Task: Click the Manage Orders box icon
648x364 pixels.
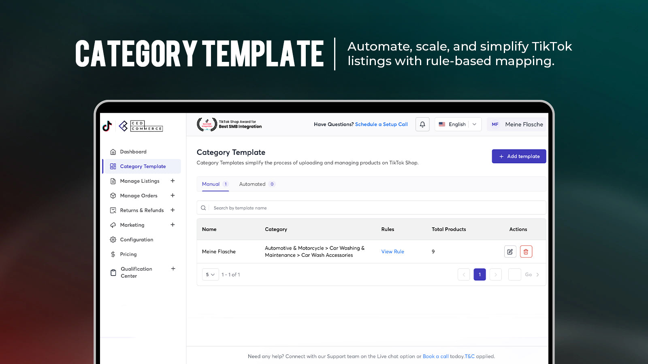Action: 113,196
